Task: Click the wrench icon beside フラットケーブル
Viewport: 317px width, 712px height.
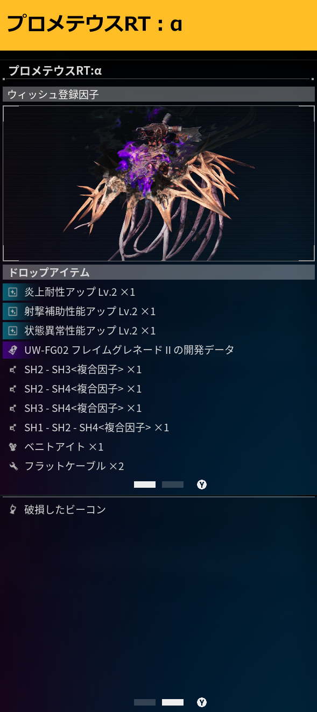Action: (x=13, y=466)
